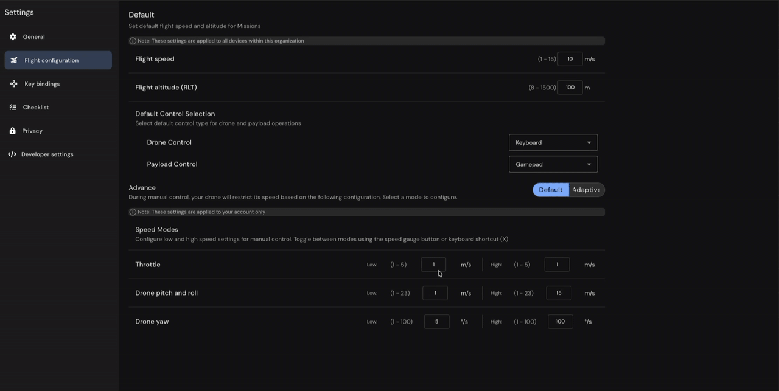Click info icon beside account only note
This screenshot has width=779, height=391.
tap(133, 212)
